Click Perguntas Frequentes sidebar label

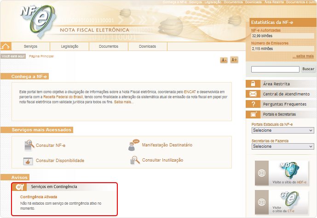pos(285,104)
